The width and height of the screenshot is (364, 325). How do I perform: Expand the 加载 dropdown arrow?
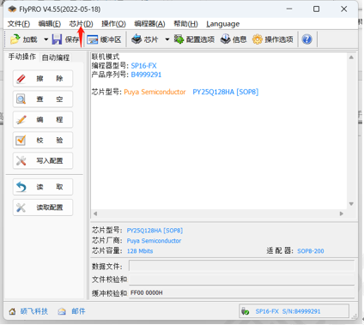[45, 39]
